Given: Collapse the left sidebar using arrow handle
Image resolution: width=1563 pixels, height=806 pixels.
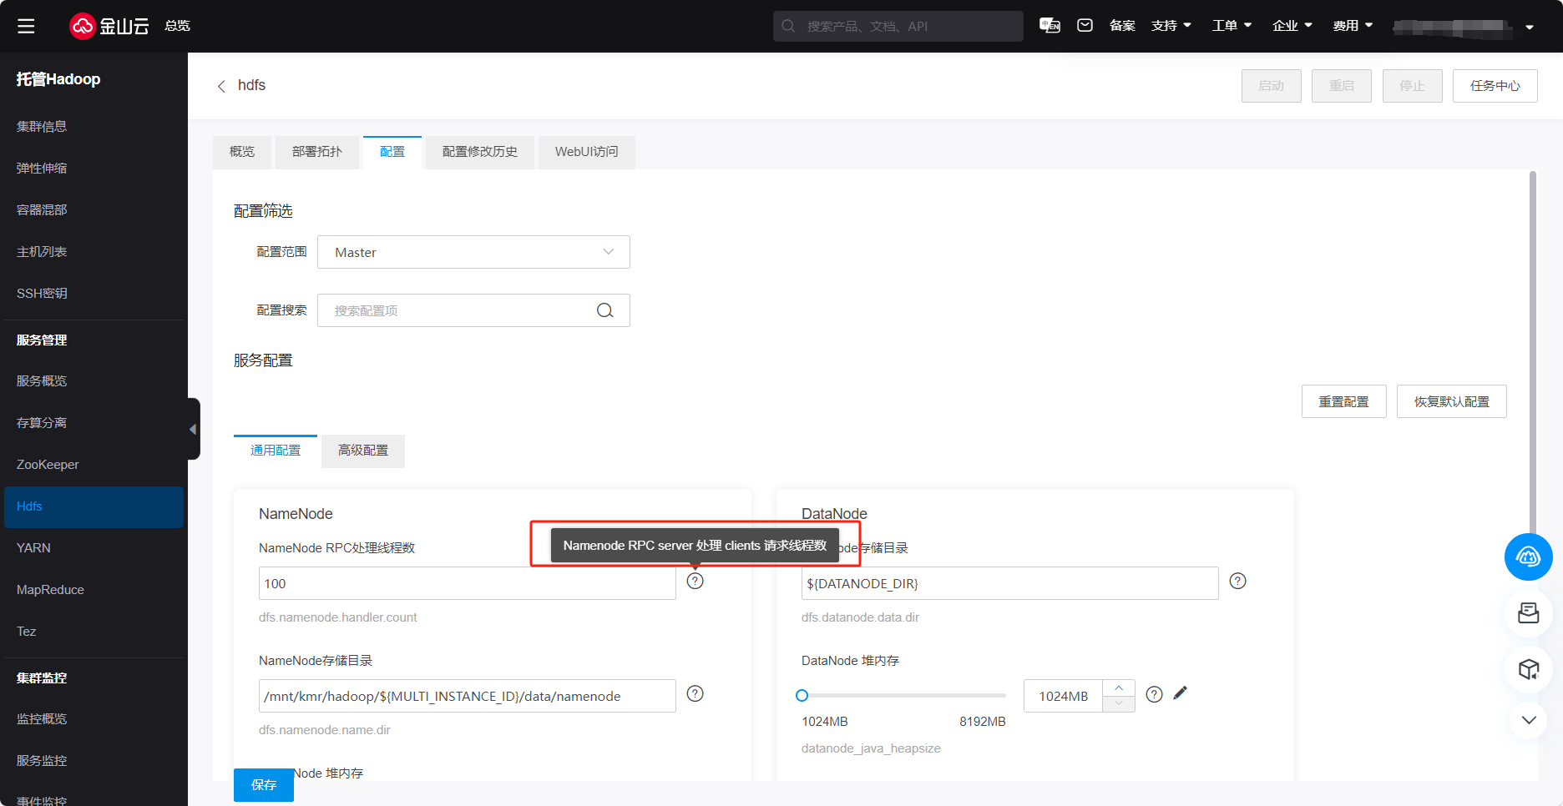Looking at the screenshot, I should coord(193,429).
